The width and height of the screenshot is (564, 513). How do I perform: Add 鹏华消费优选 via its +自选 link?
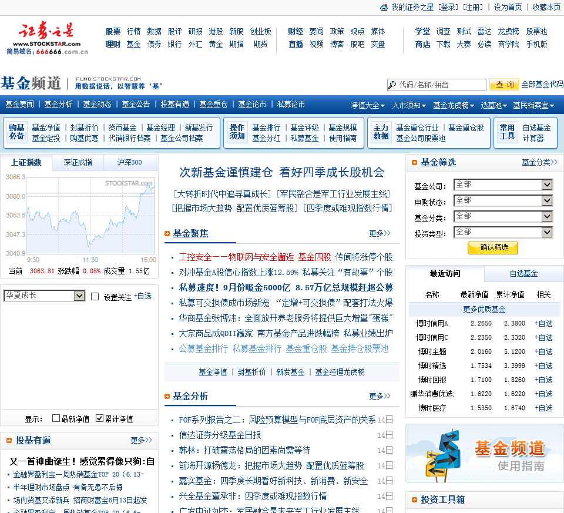point(543,394)
